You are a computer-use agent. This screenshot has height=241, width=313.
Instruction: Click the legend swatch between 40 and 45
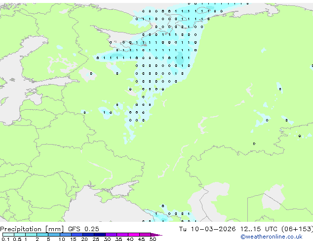click(x=134, y=235)
